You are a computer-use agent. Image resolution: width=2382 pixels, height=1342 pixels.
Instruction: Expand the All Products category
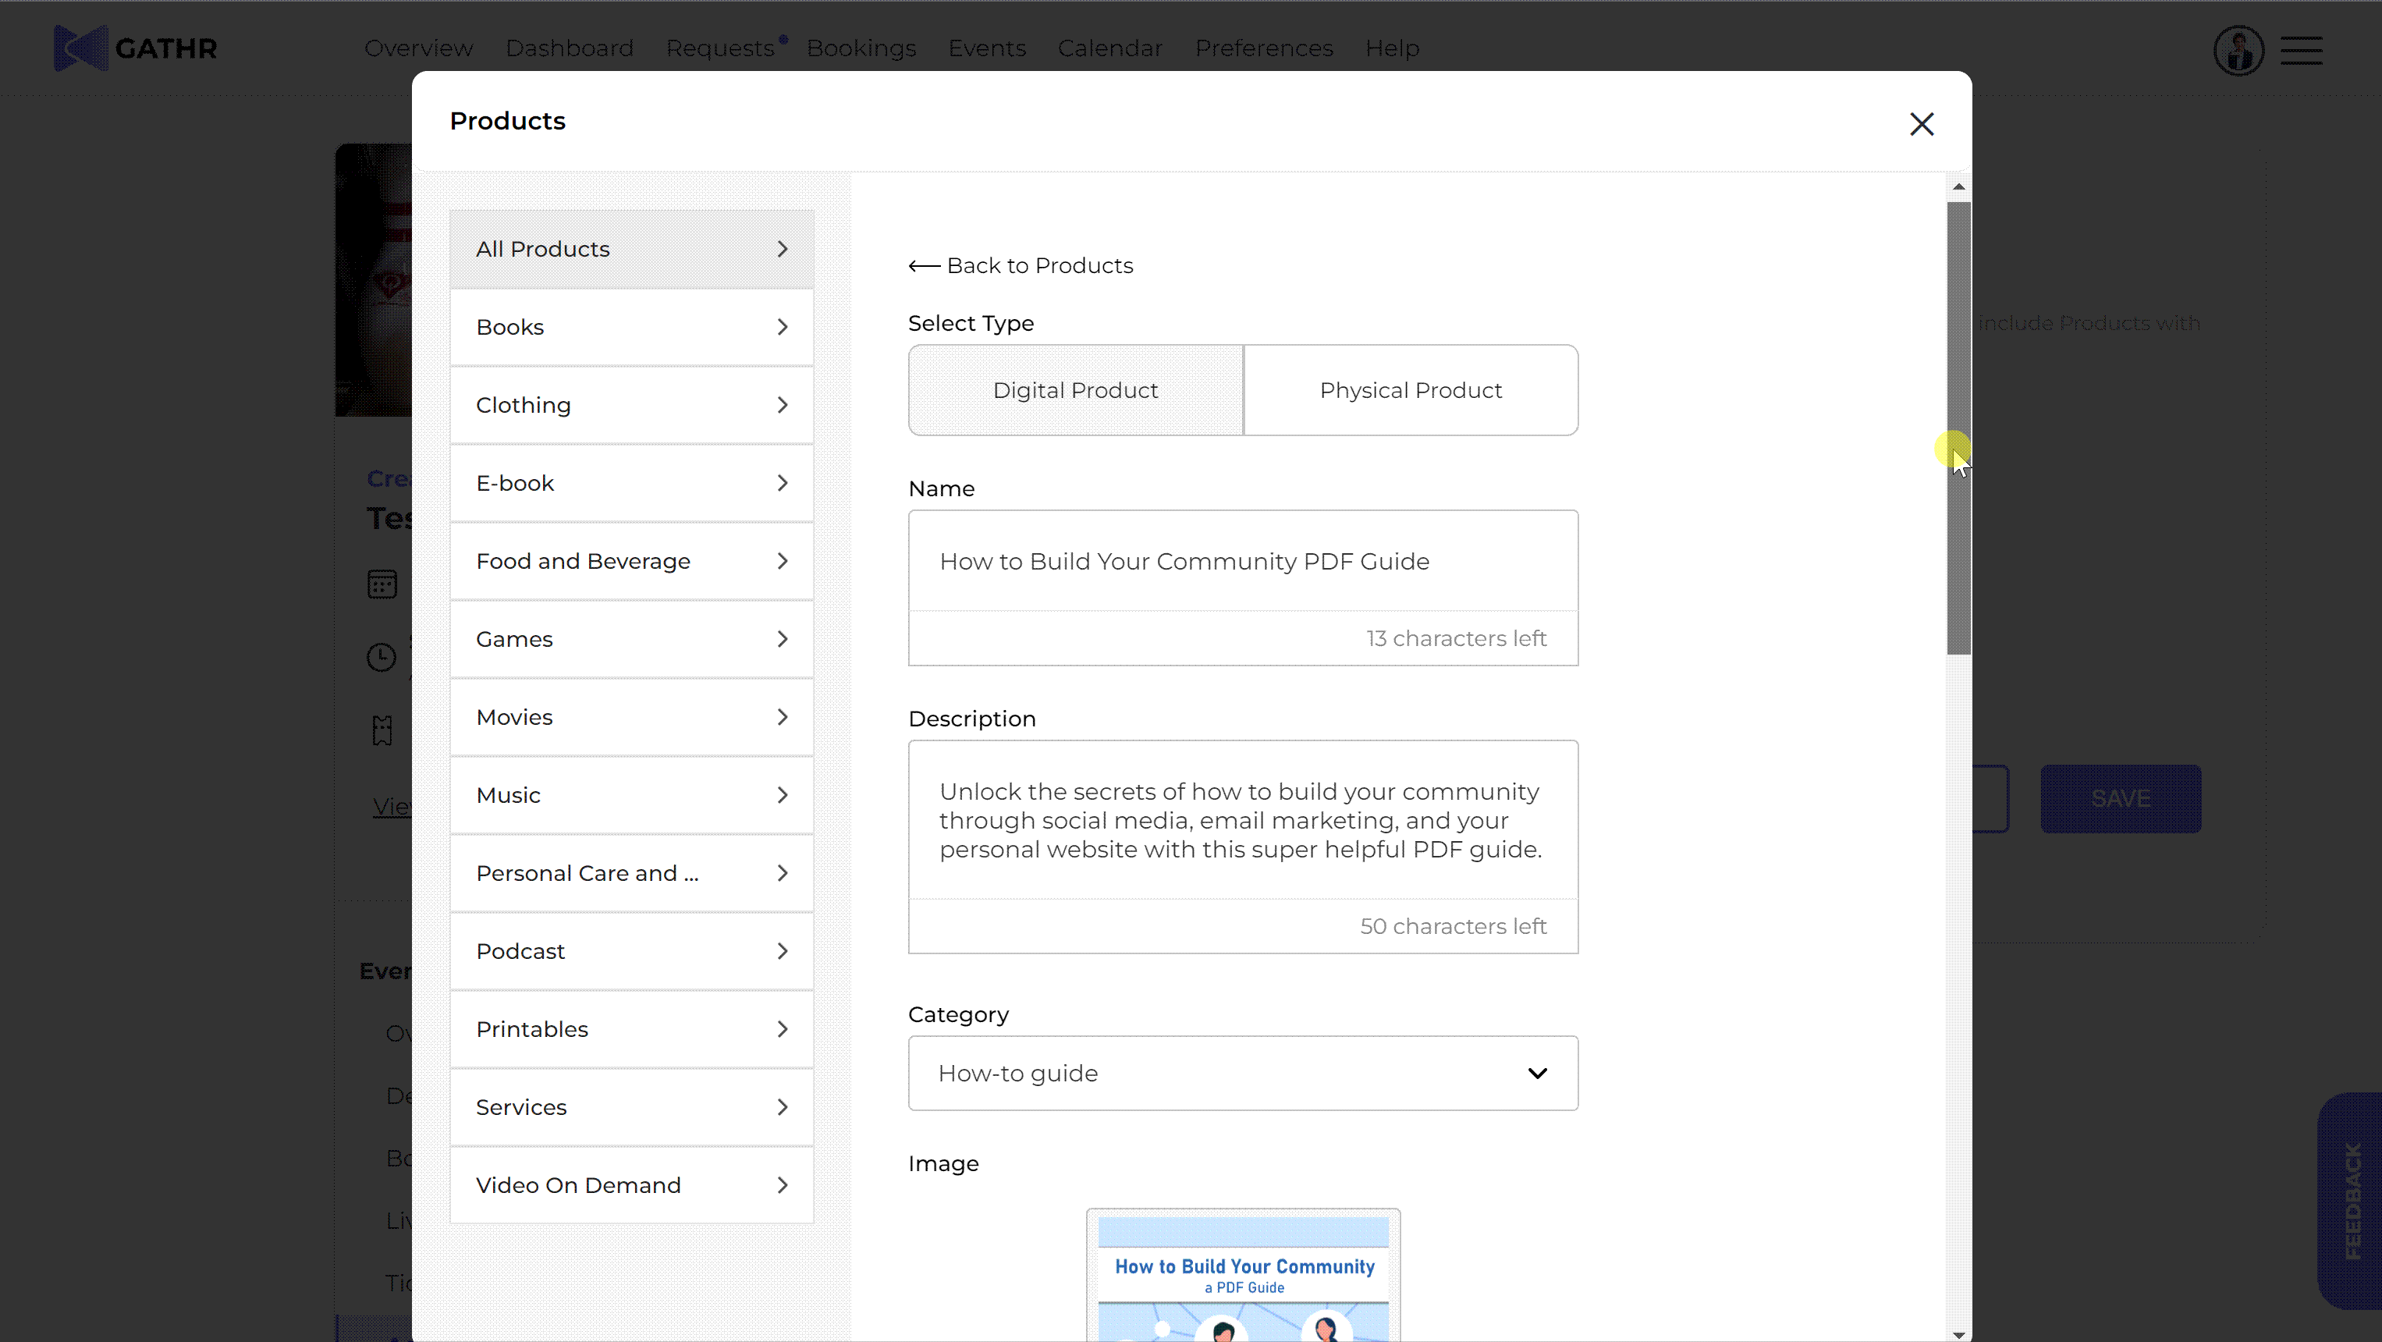[x=631, y=249]
